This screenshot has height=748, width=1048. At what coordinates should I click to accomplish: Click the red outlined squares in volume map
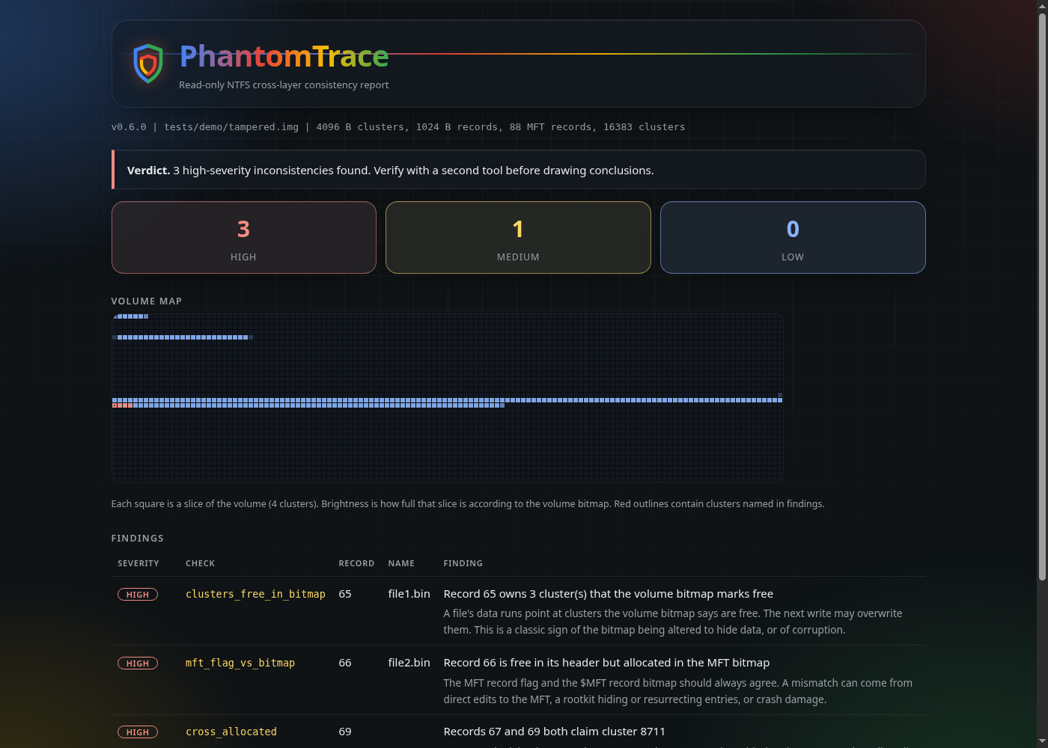[x=122, y=405]
